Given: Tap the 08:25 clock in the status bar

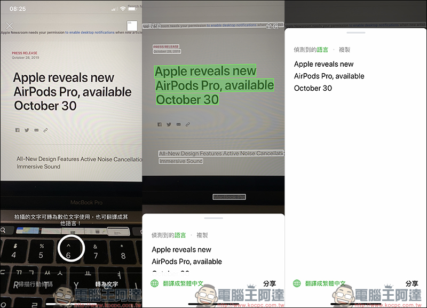Looking at the screenshot, I should click(x=18, y=9).
